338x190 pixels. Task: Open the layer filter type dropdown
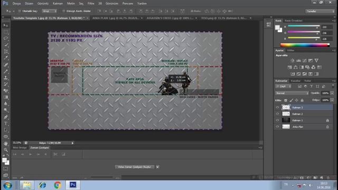tap(283, 87)
